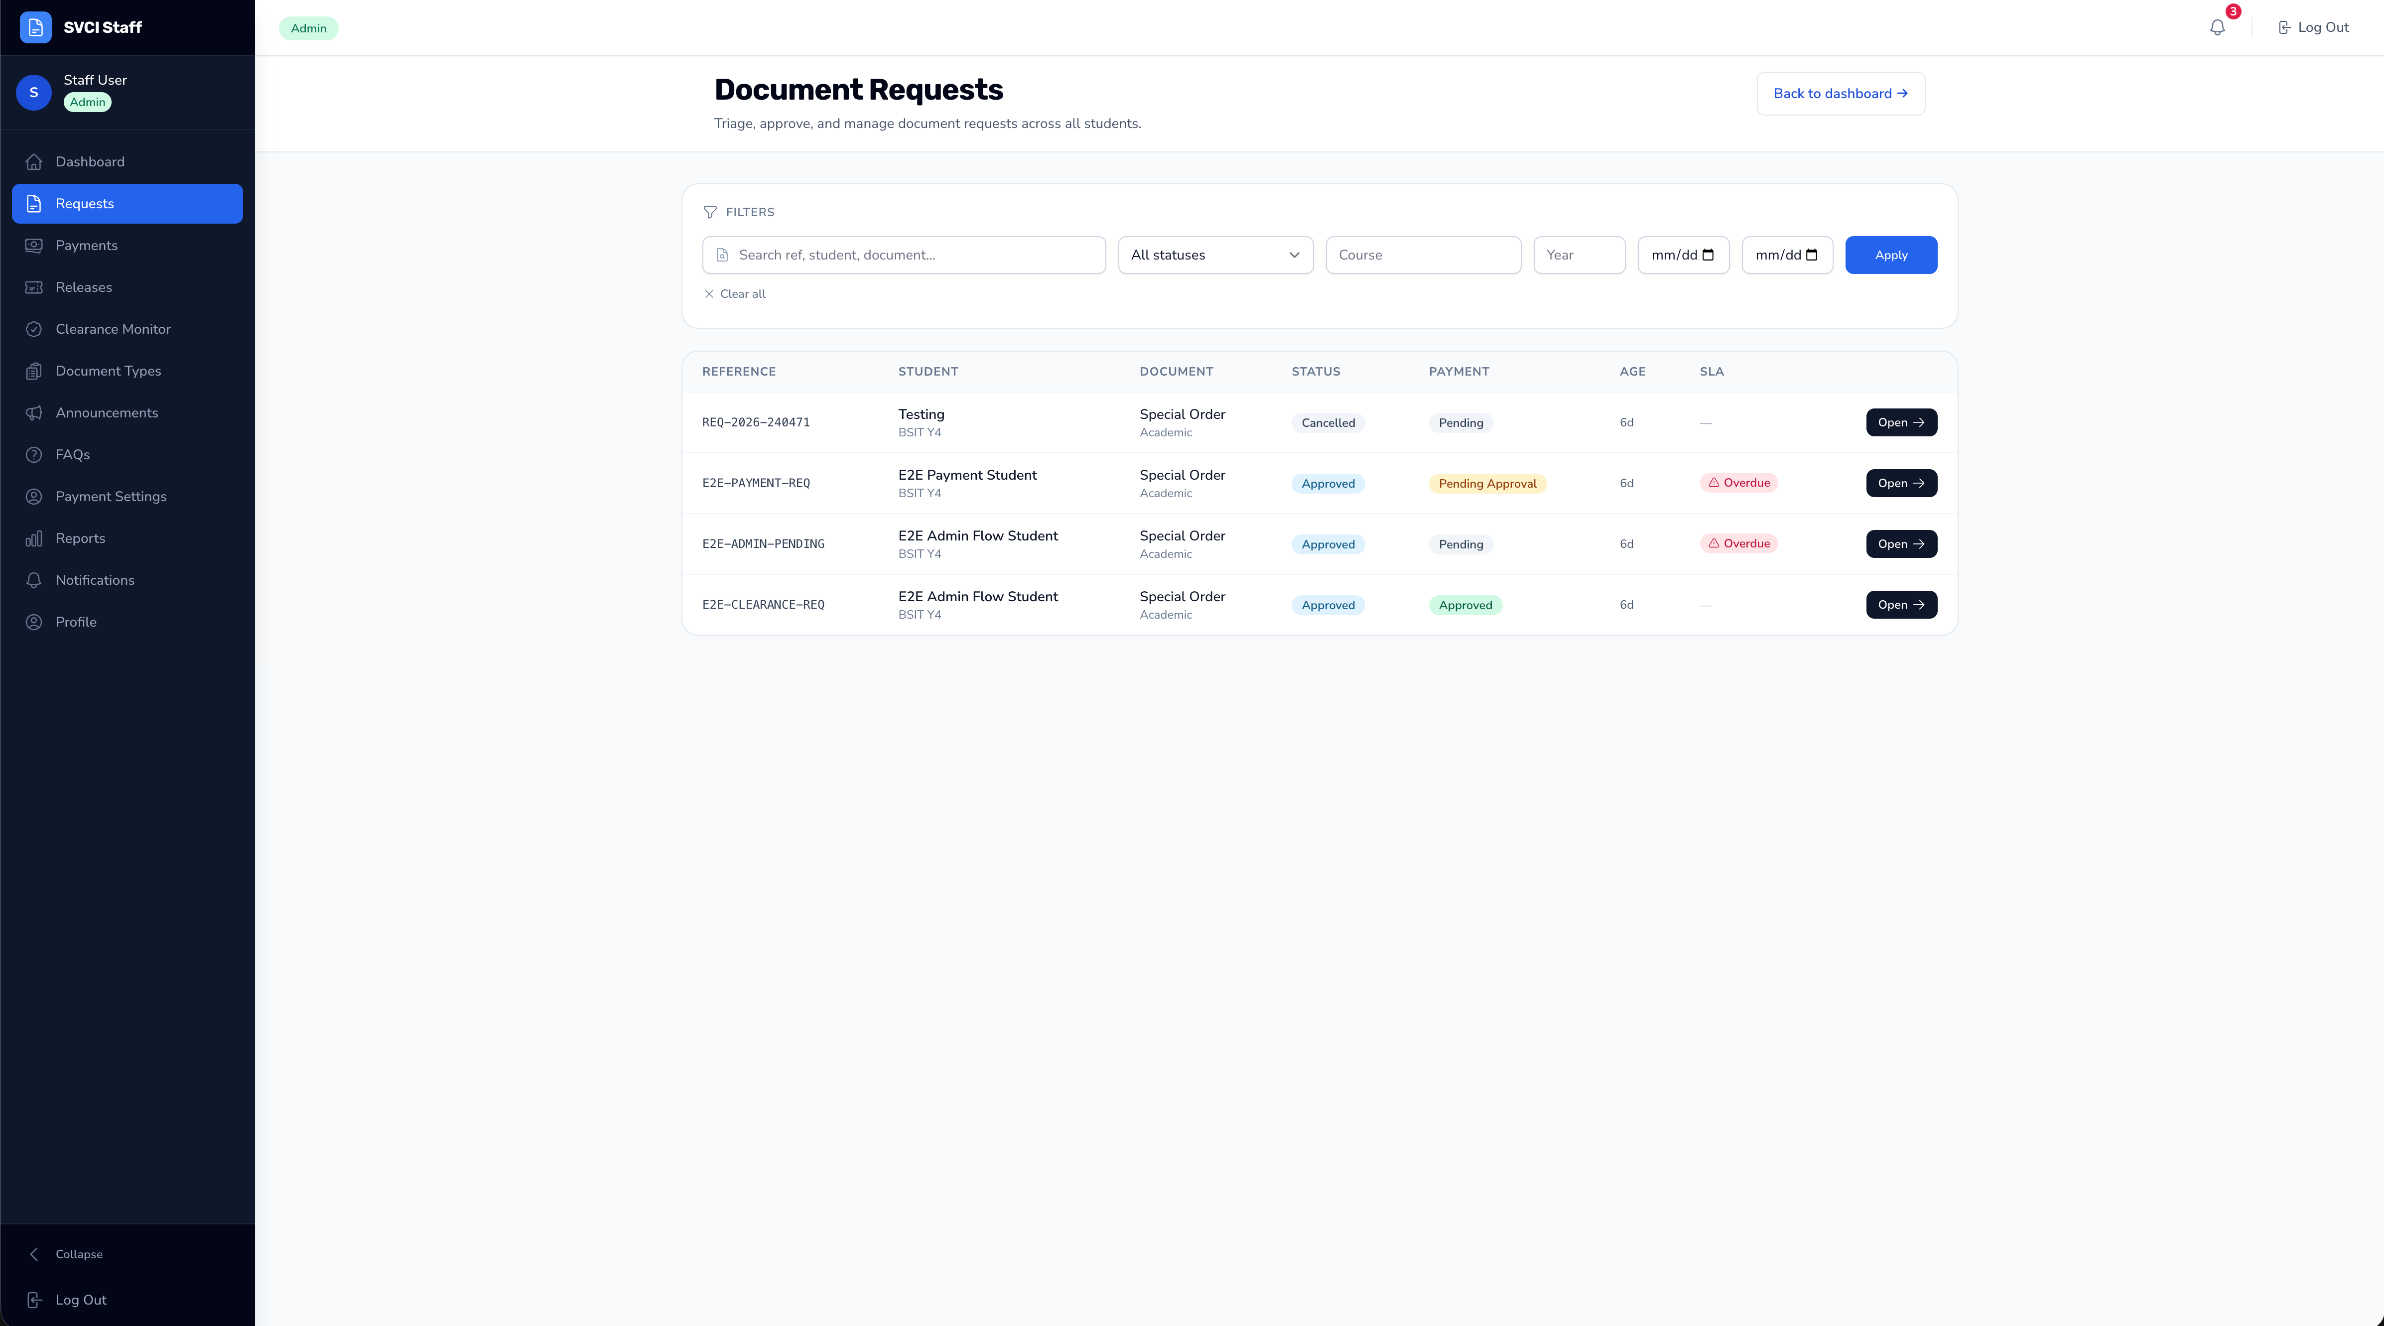The image size is (2384, 1326).
Task: Expand the All statuses dropdown
Action: point(1215,255)
